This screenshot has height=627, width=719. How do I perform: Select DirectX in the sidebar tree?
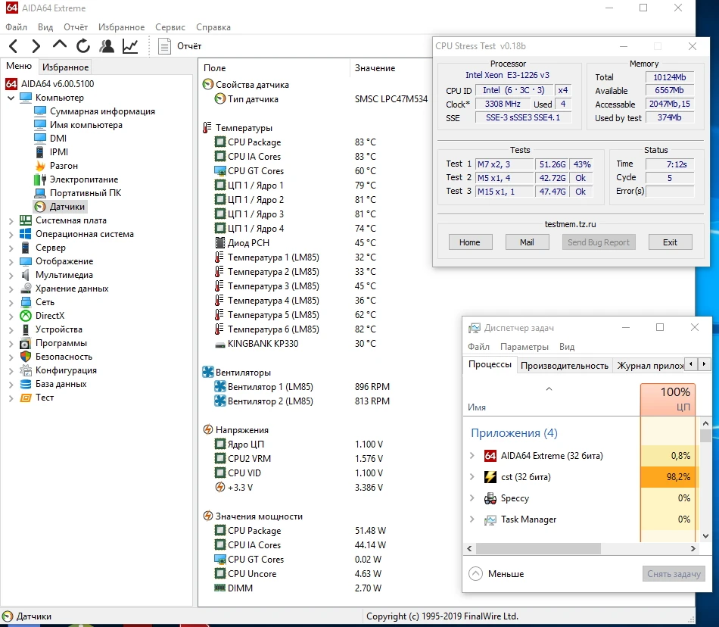pyautogui.click(x=50, y=316)
